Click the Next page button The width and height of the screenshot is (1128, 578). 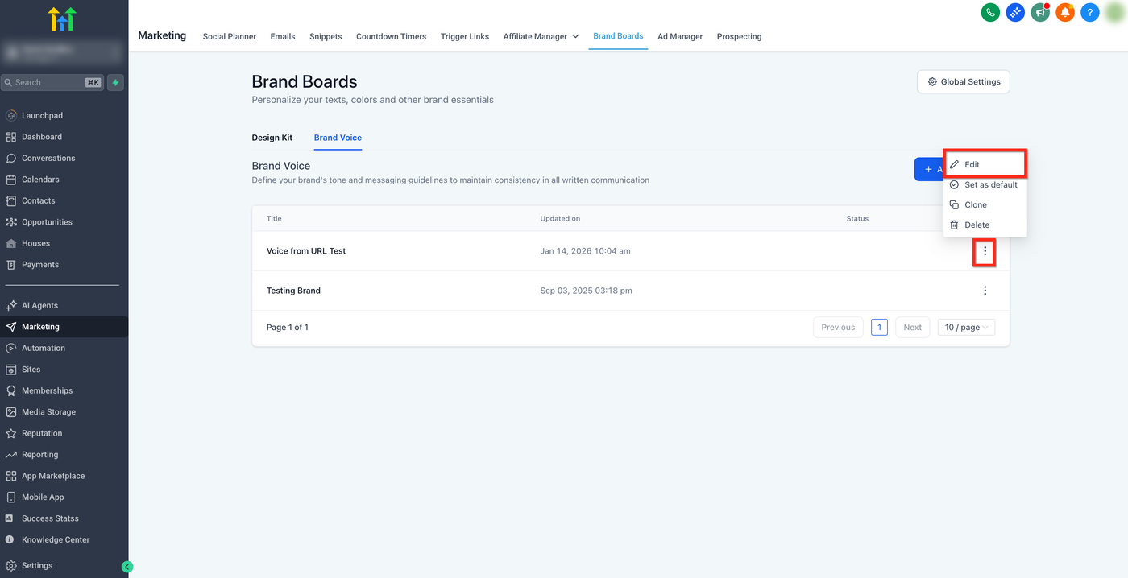(912, 328)
